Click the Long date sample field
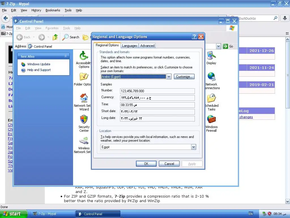Viewport: 290px width, 218px height. pos(157,118)
